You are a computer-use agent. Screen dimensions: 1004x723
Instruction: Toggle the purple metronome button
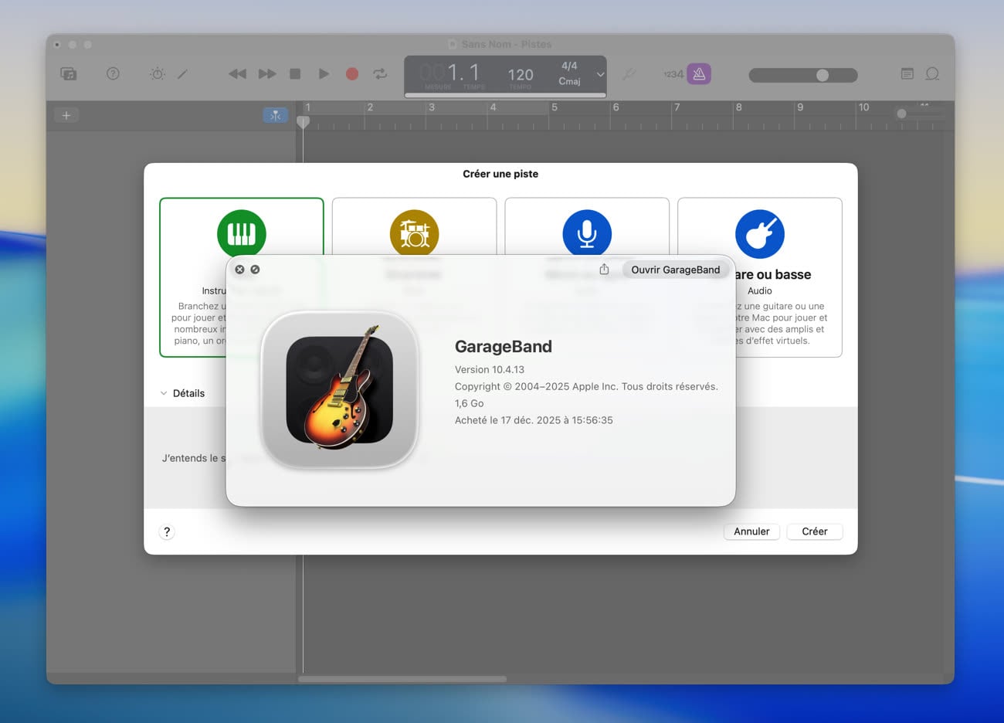click(699, 74)
